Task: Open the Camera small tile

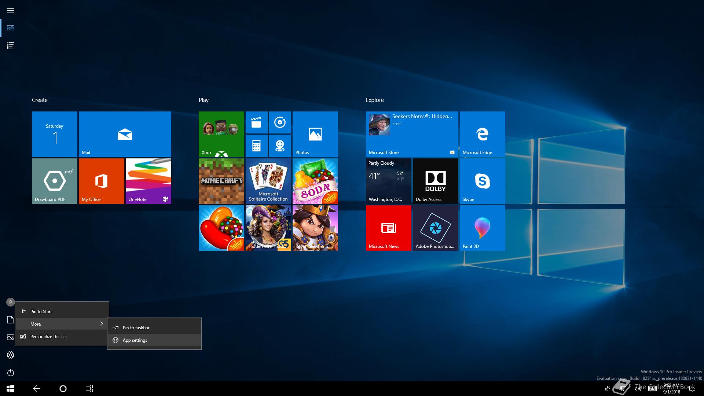Action: pos(280,146)
